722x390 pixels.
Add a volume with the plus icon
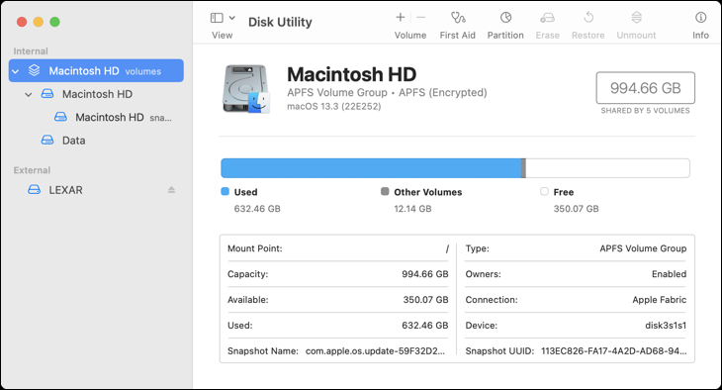(x=401, y=18)
